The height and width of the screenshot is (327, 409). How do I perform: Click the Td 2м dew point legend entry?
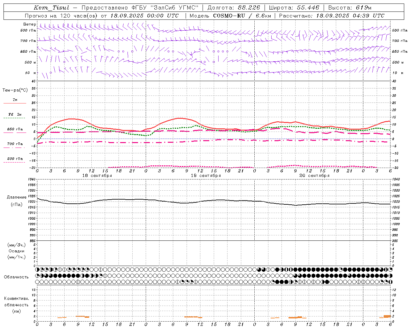click(x=15, y=114)
